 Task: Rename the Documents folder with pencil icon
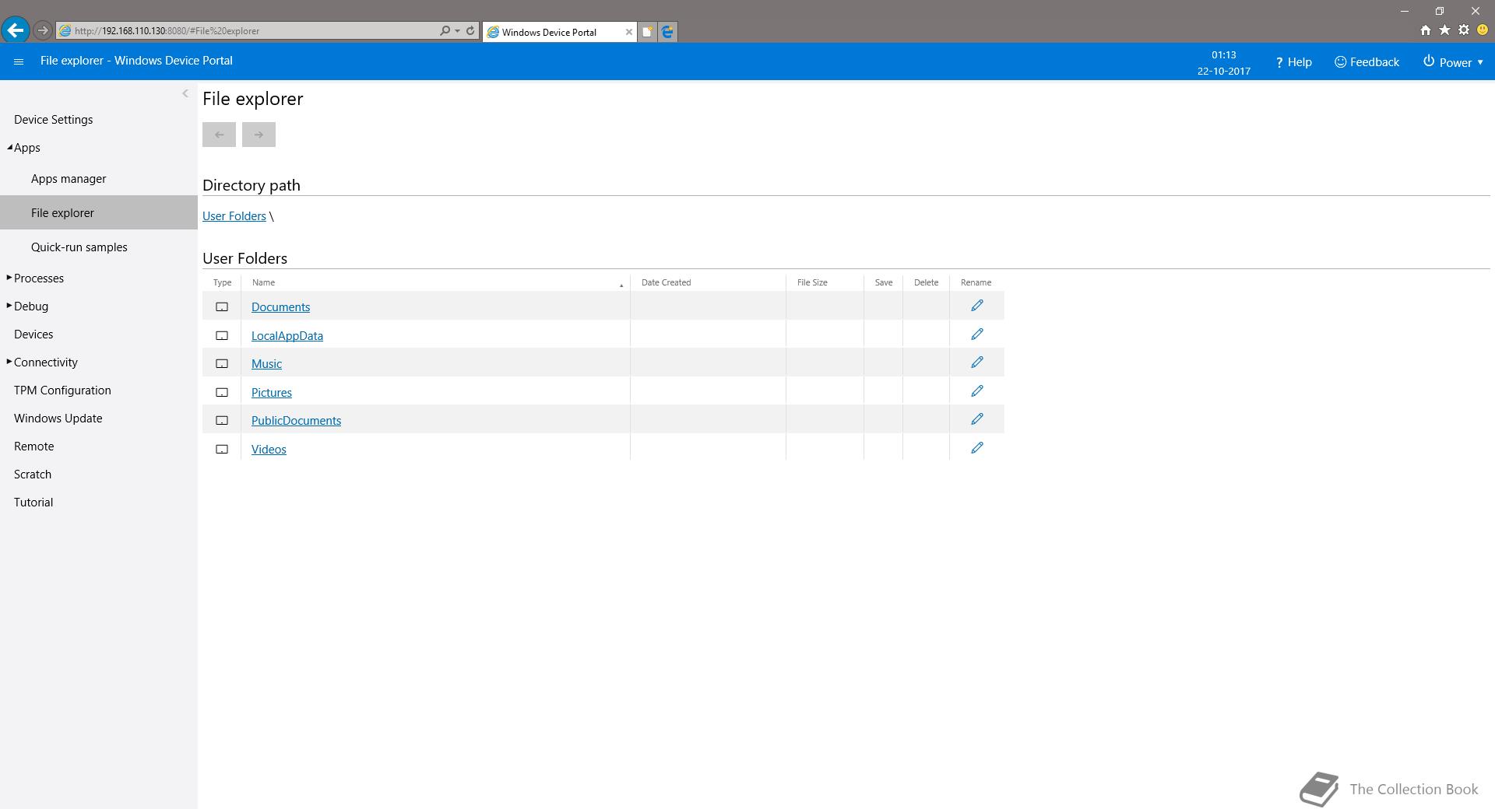coord(977,306)
